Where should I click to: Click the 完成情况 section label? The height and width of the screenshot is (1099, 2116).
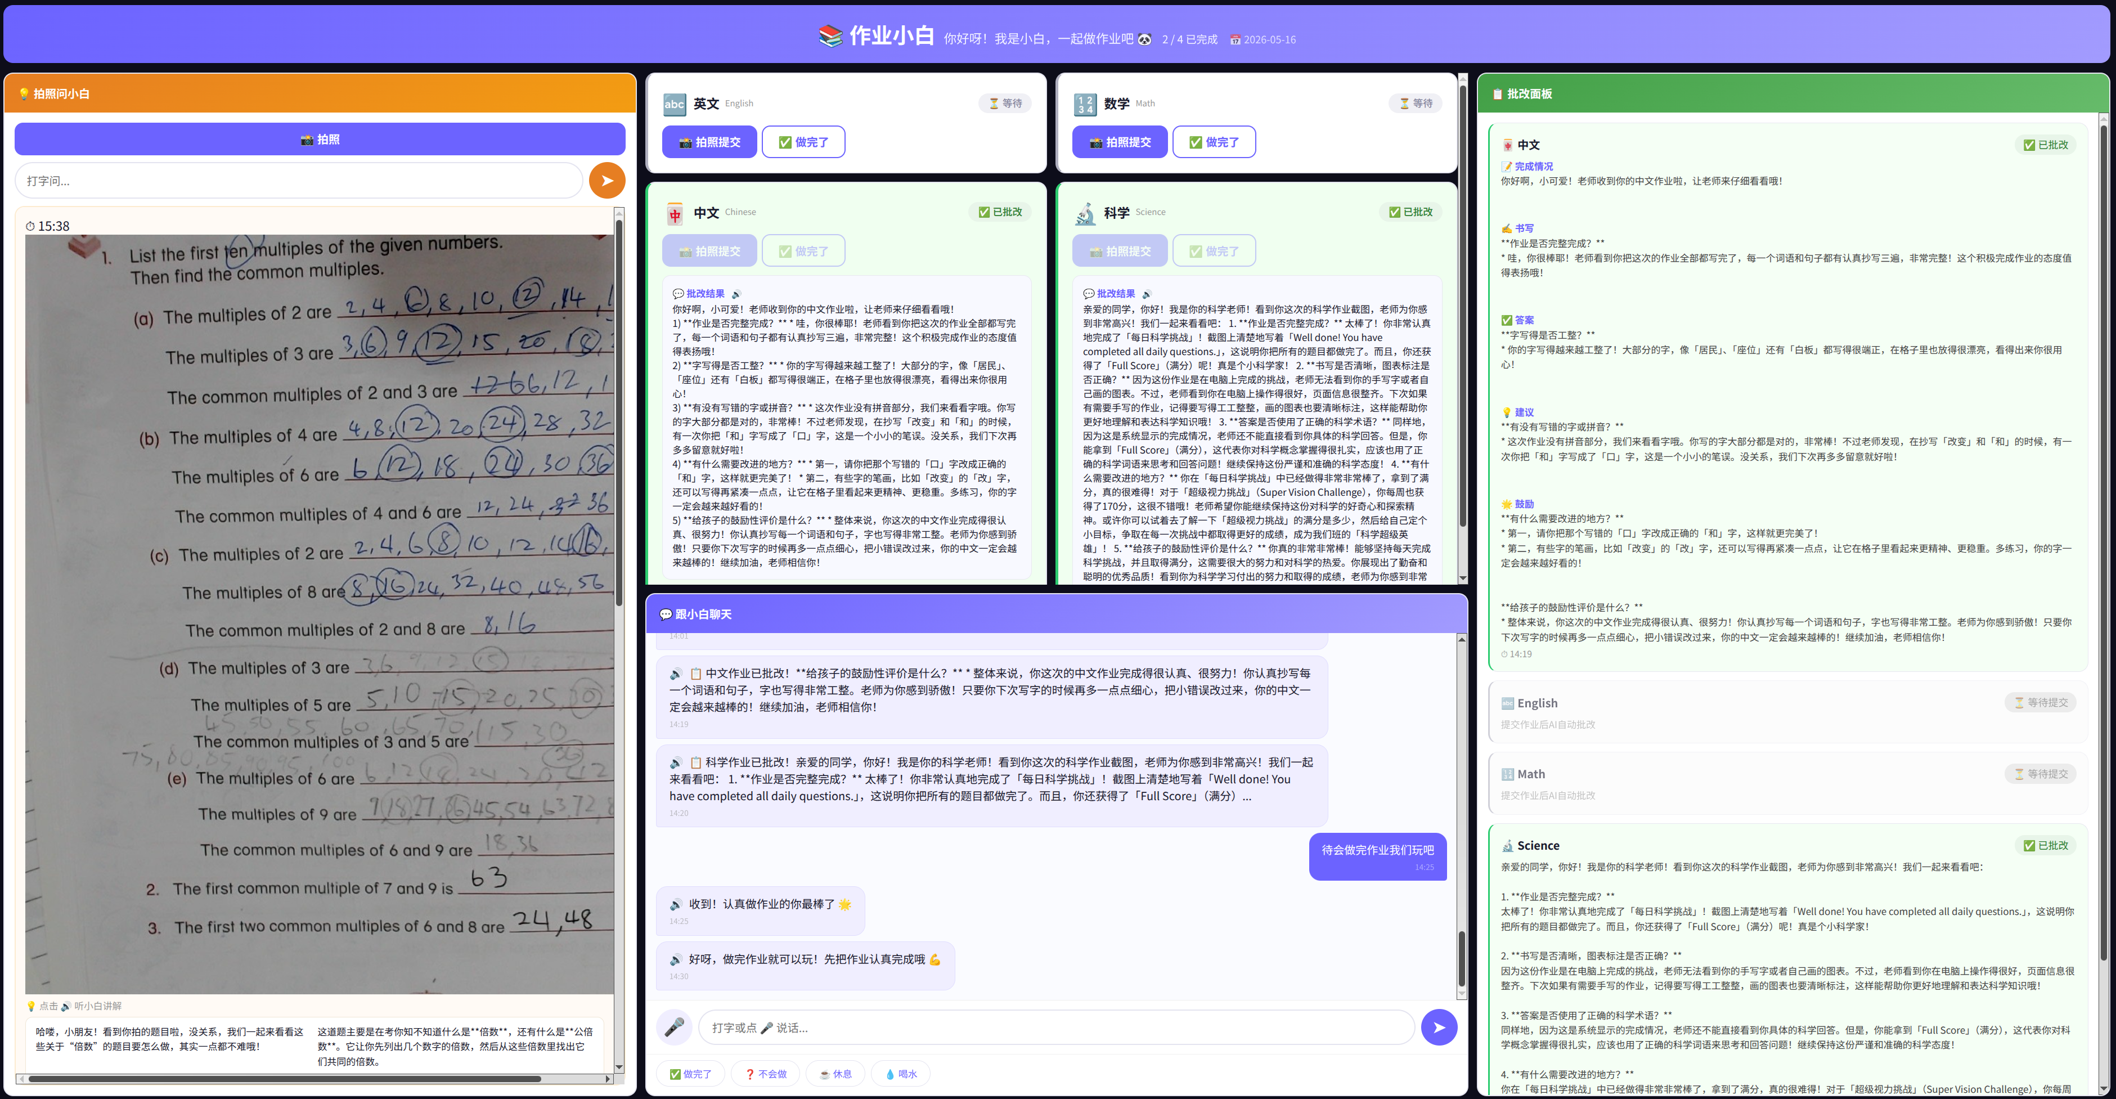point(1528,167)
